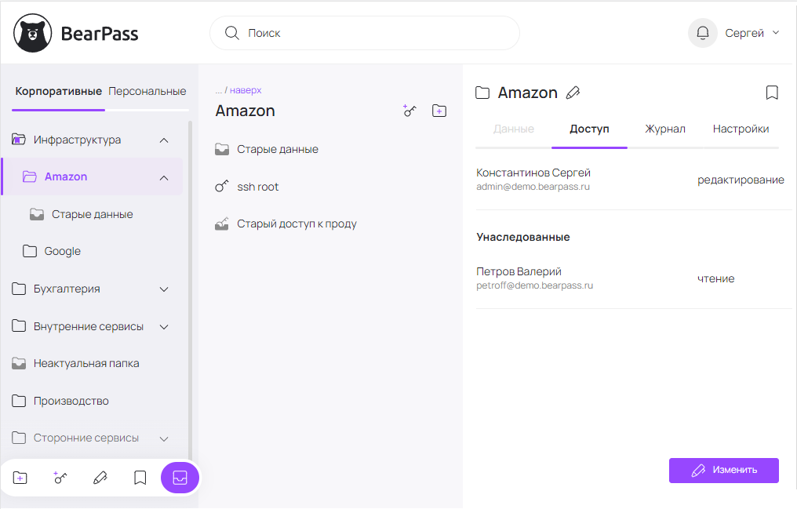Open the Настройки tab
797x509 pixels.
(x=741, y=129)
